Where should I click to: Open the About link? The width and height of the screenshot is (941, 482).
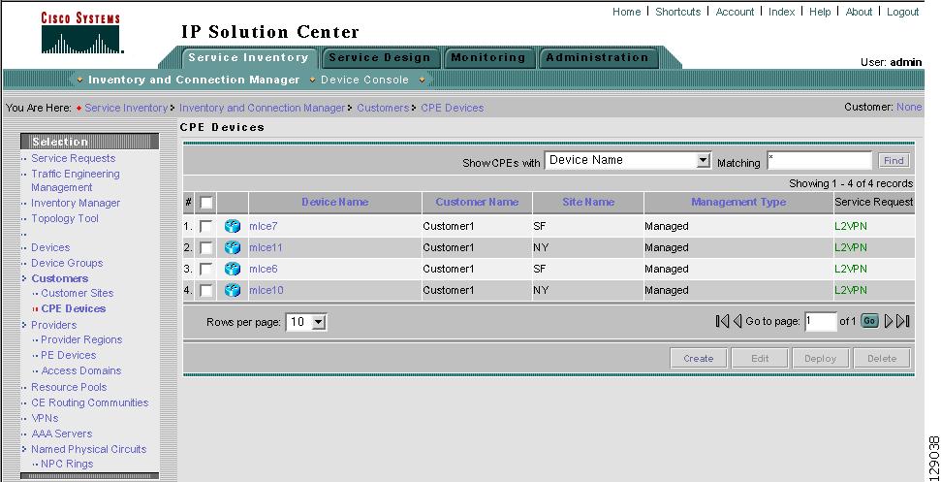[x=859, y=12]
